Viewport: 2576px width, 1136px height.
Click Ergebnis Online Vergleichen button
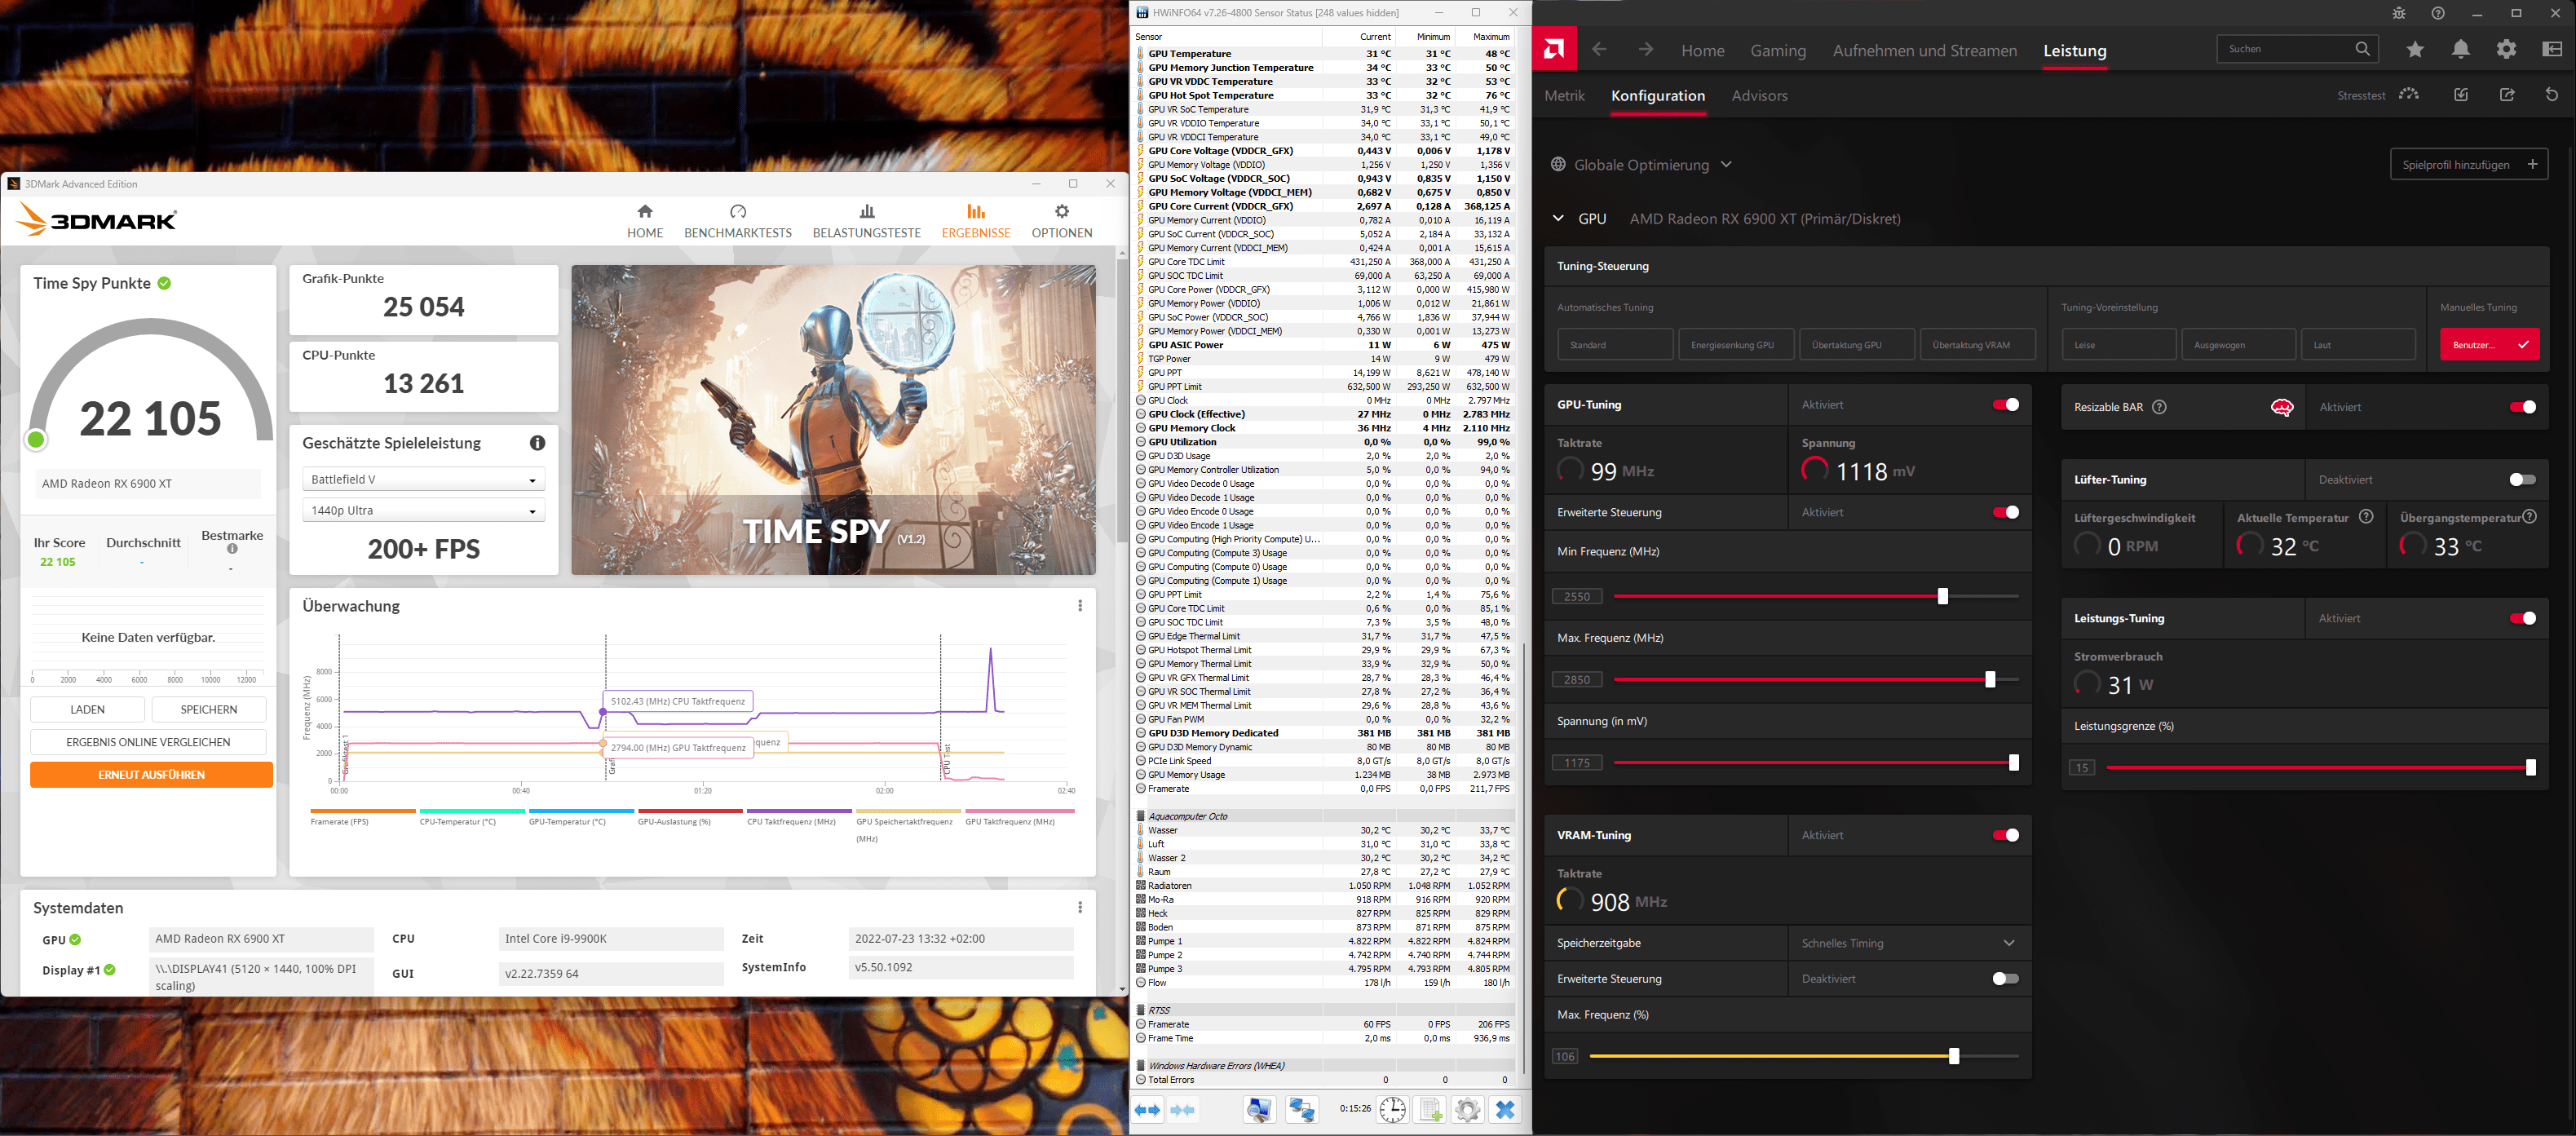(x=148, y=742)
